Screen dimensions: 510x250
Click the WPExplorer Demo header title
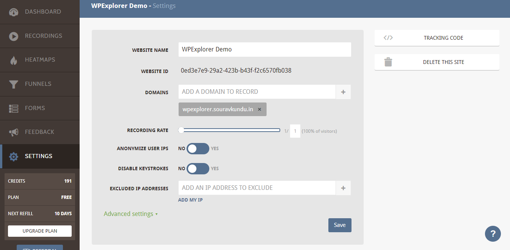[x=119, y=6]
